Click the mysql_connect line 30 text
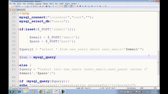The width and height of the screenshot is (168, 94). (56, 17)
